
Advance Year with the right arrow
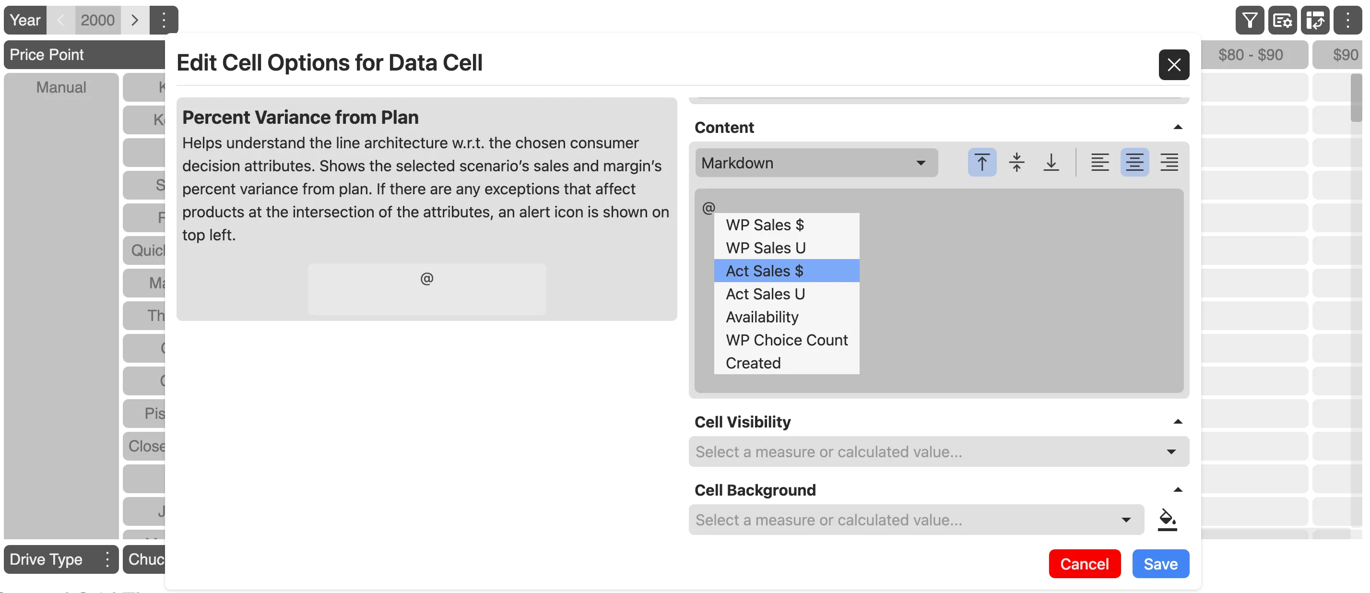point(135,20)
